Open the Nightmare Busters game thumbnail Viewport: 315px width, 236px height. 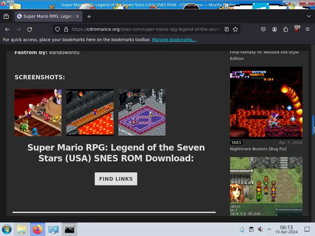pyautogui.click(x=266, y=103)
